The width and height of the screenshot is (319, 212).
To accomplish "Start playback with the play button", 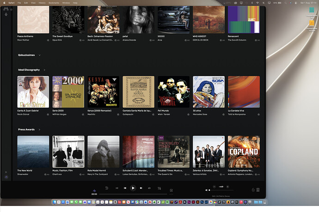I will (133, 188).
